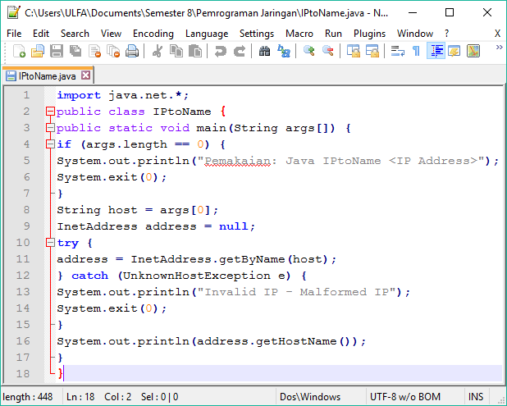
Task: Zoom out with magnifier minus icon
Action: point(328,51)
